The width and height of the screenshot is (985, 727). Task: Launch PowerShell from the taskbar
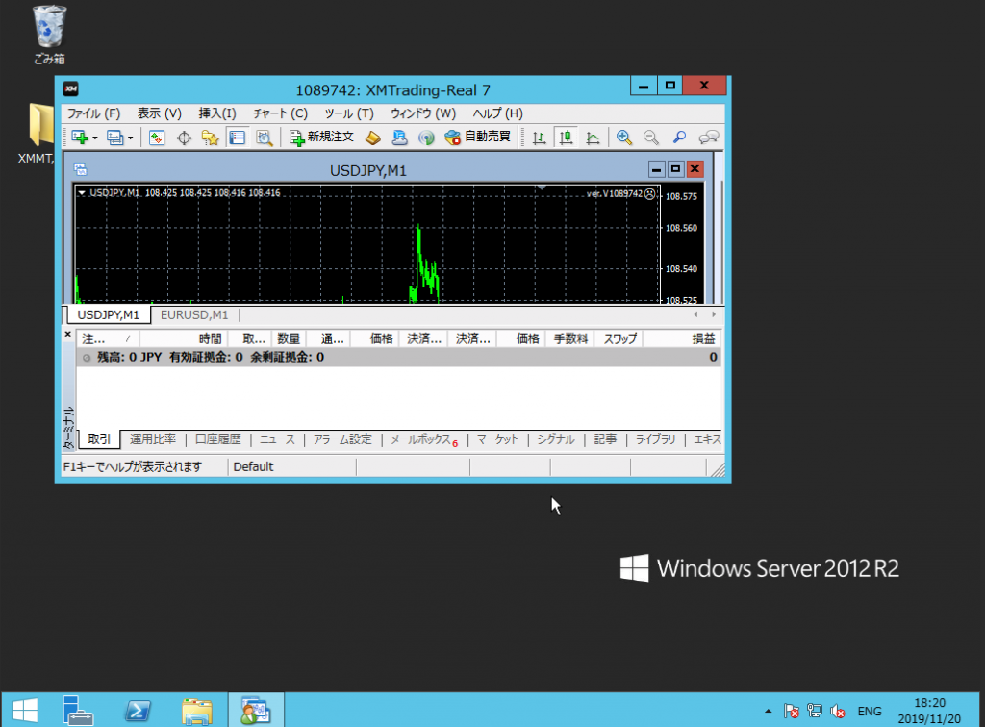[x=138, y=711]
